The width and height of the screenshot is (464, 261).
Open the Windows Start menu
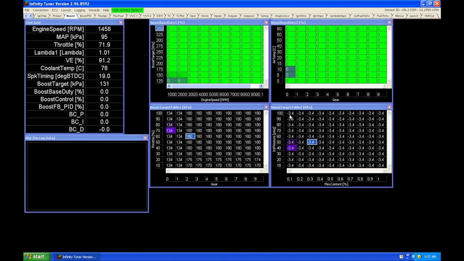coord(36,257)
